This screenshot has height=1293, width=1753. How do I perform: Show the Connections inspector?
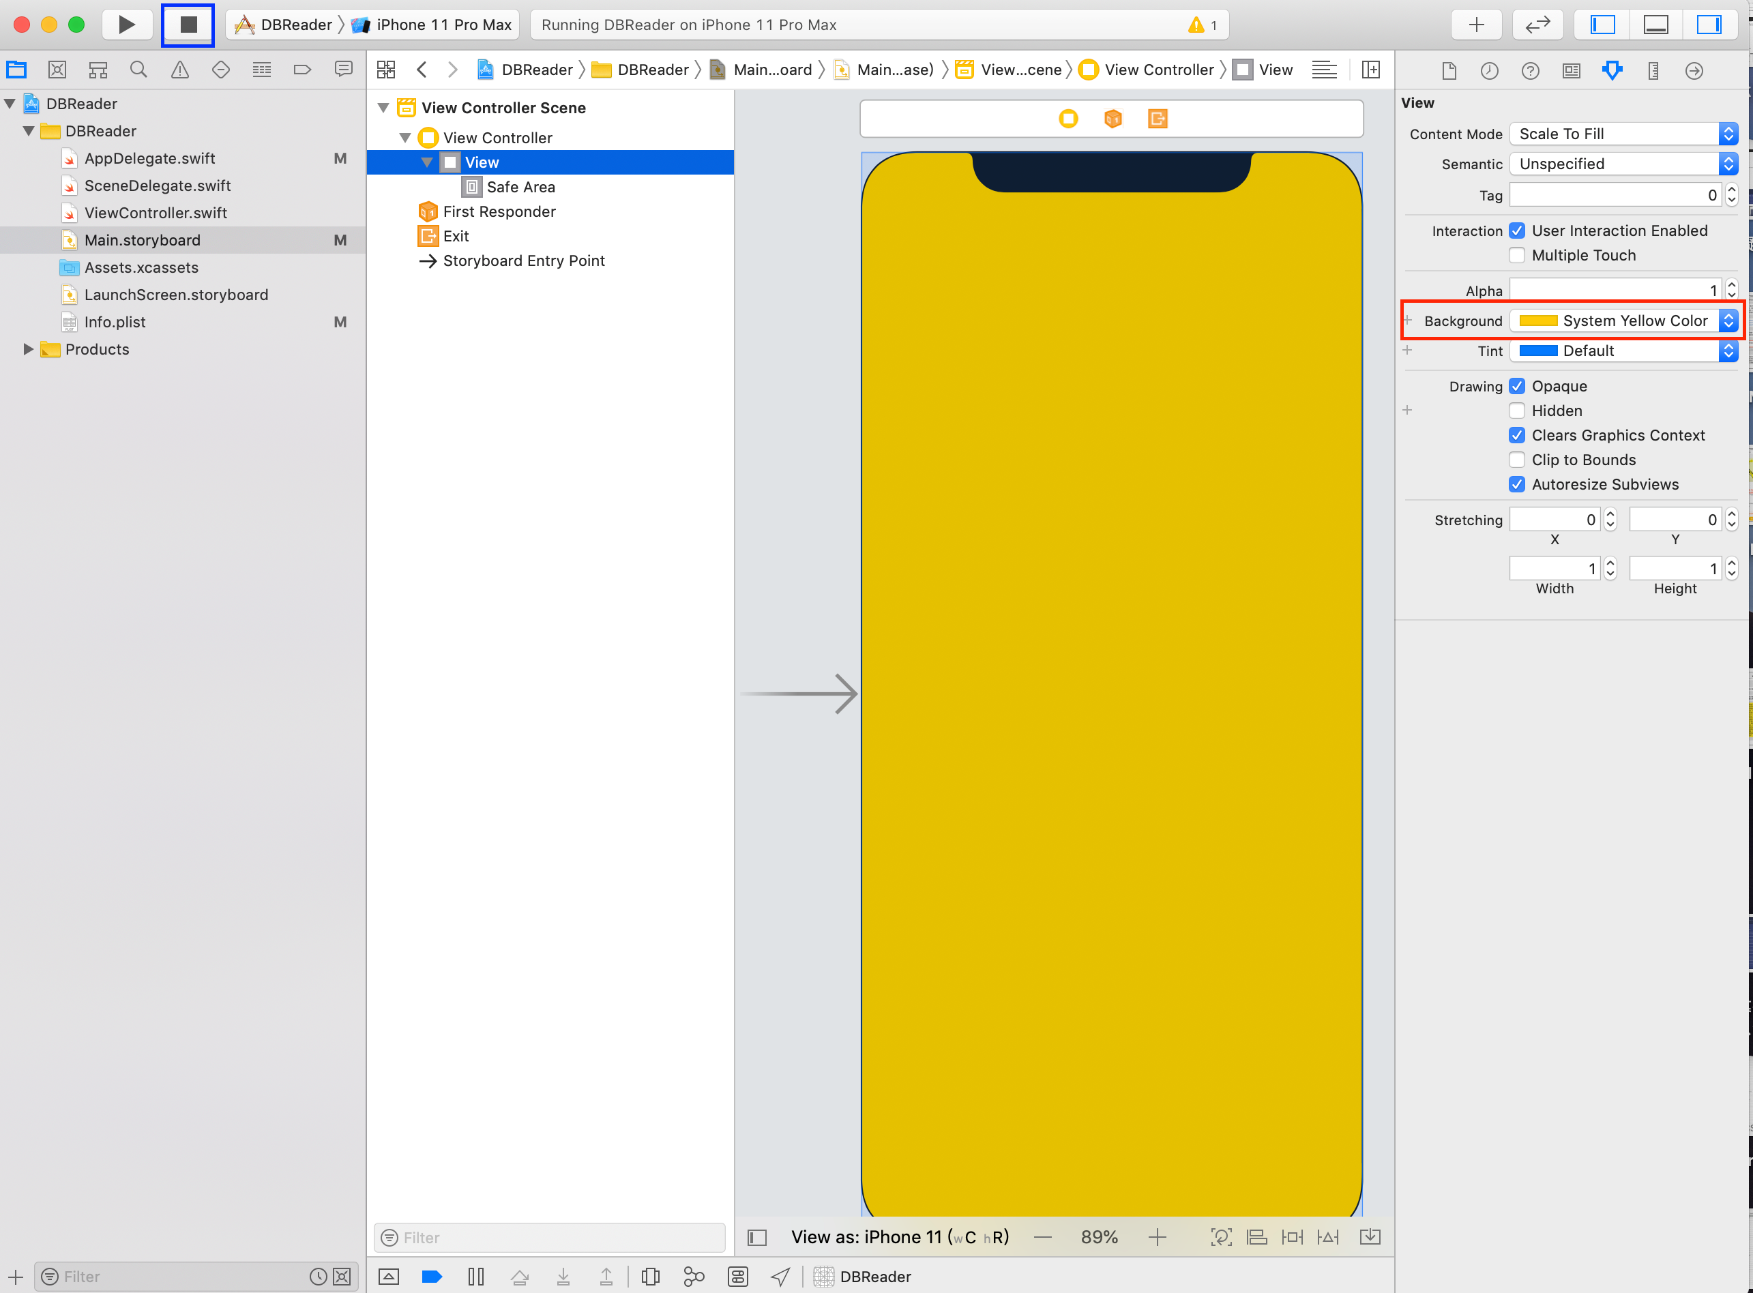coord(1694,70)
